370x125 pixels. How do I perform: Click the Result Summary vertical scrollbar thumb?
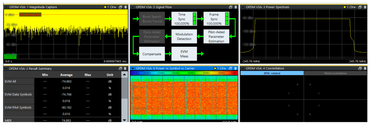click(124, 88)
